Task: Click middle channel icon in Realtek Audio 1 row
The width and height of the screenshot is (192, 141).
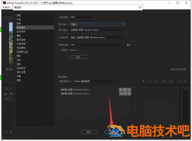Action: pos(125,90)
